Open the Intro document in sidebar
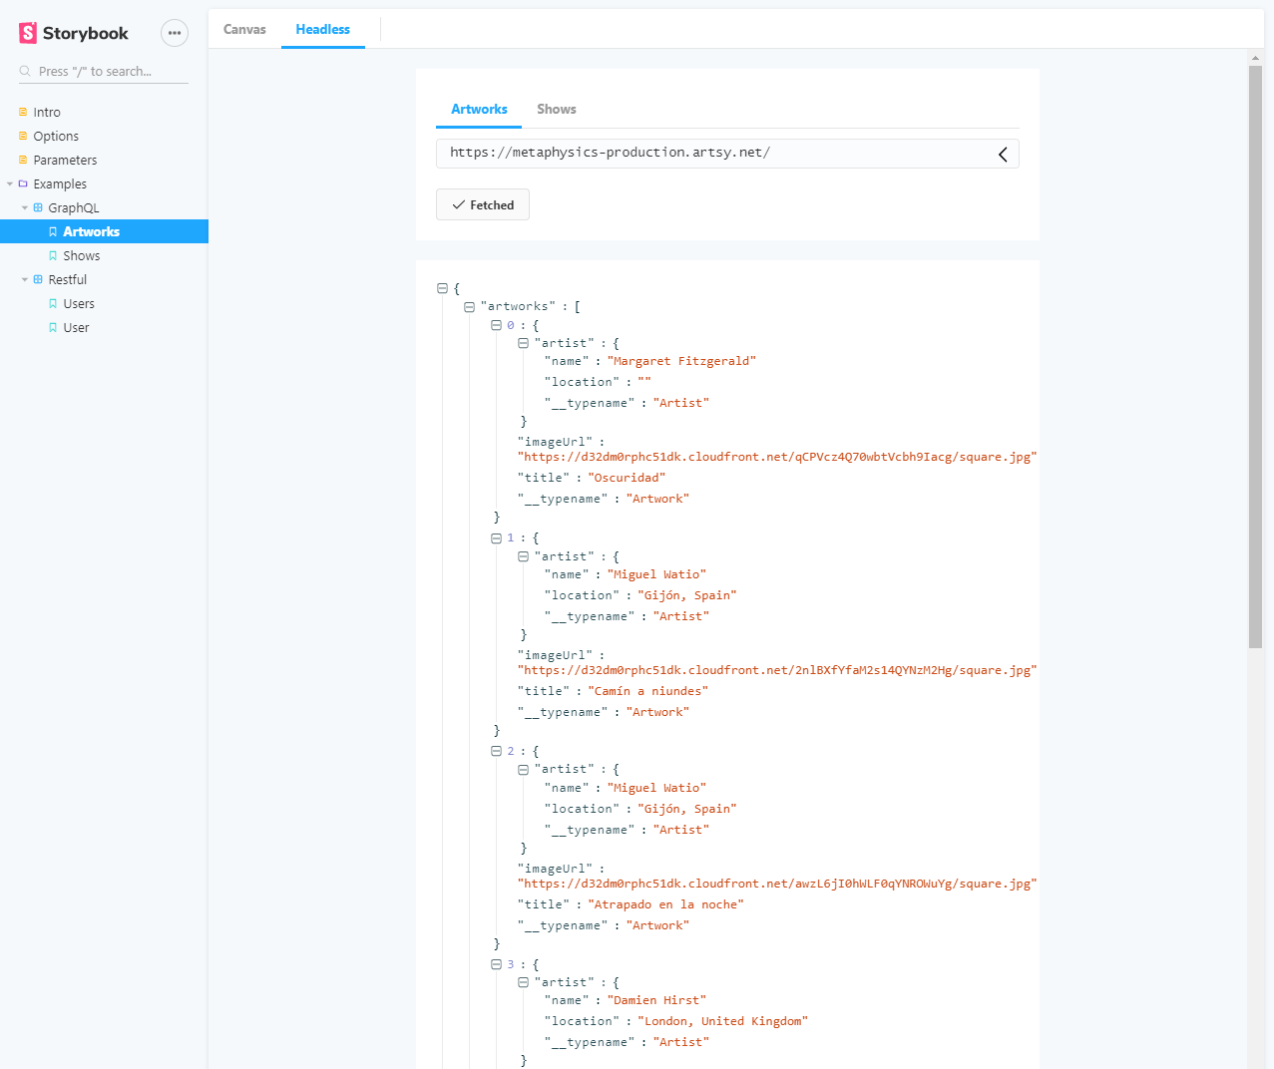This screenshot has height=1069, width=1274. [46, 112]
